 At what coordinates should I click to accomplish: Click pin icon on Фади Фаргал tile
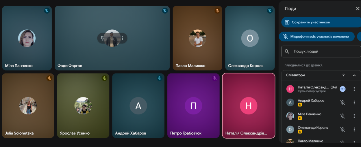(x=102, y=38)
